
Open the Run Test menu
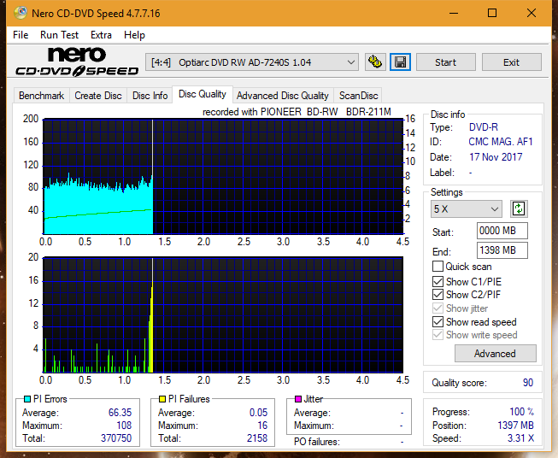[x=59, y=35]
